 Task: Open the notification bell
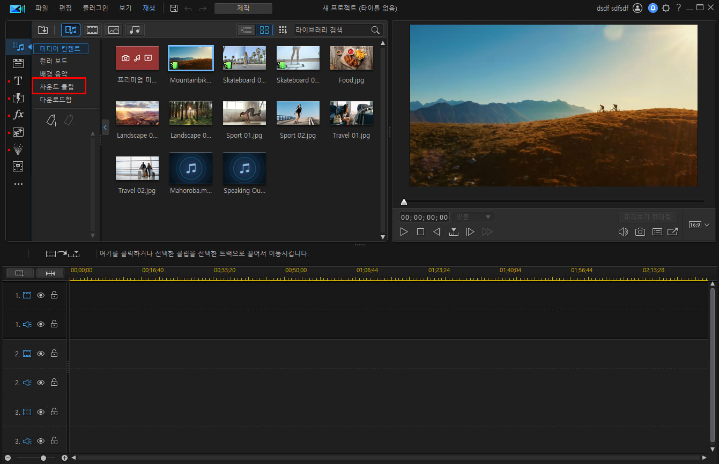coord(653,8)
